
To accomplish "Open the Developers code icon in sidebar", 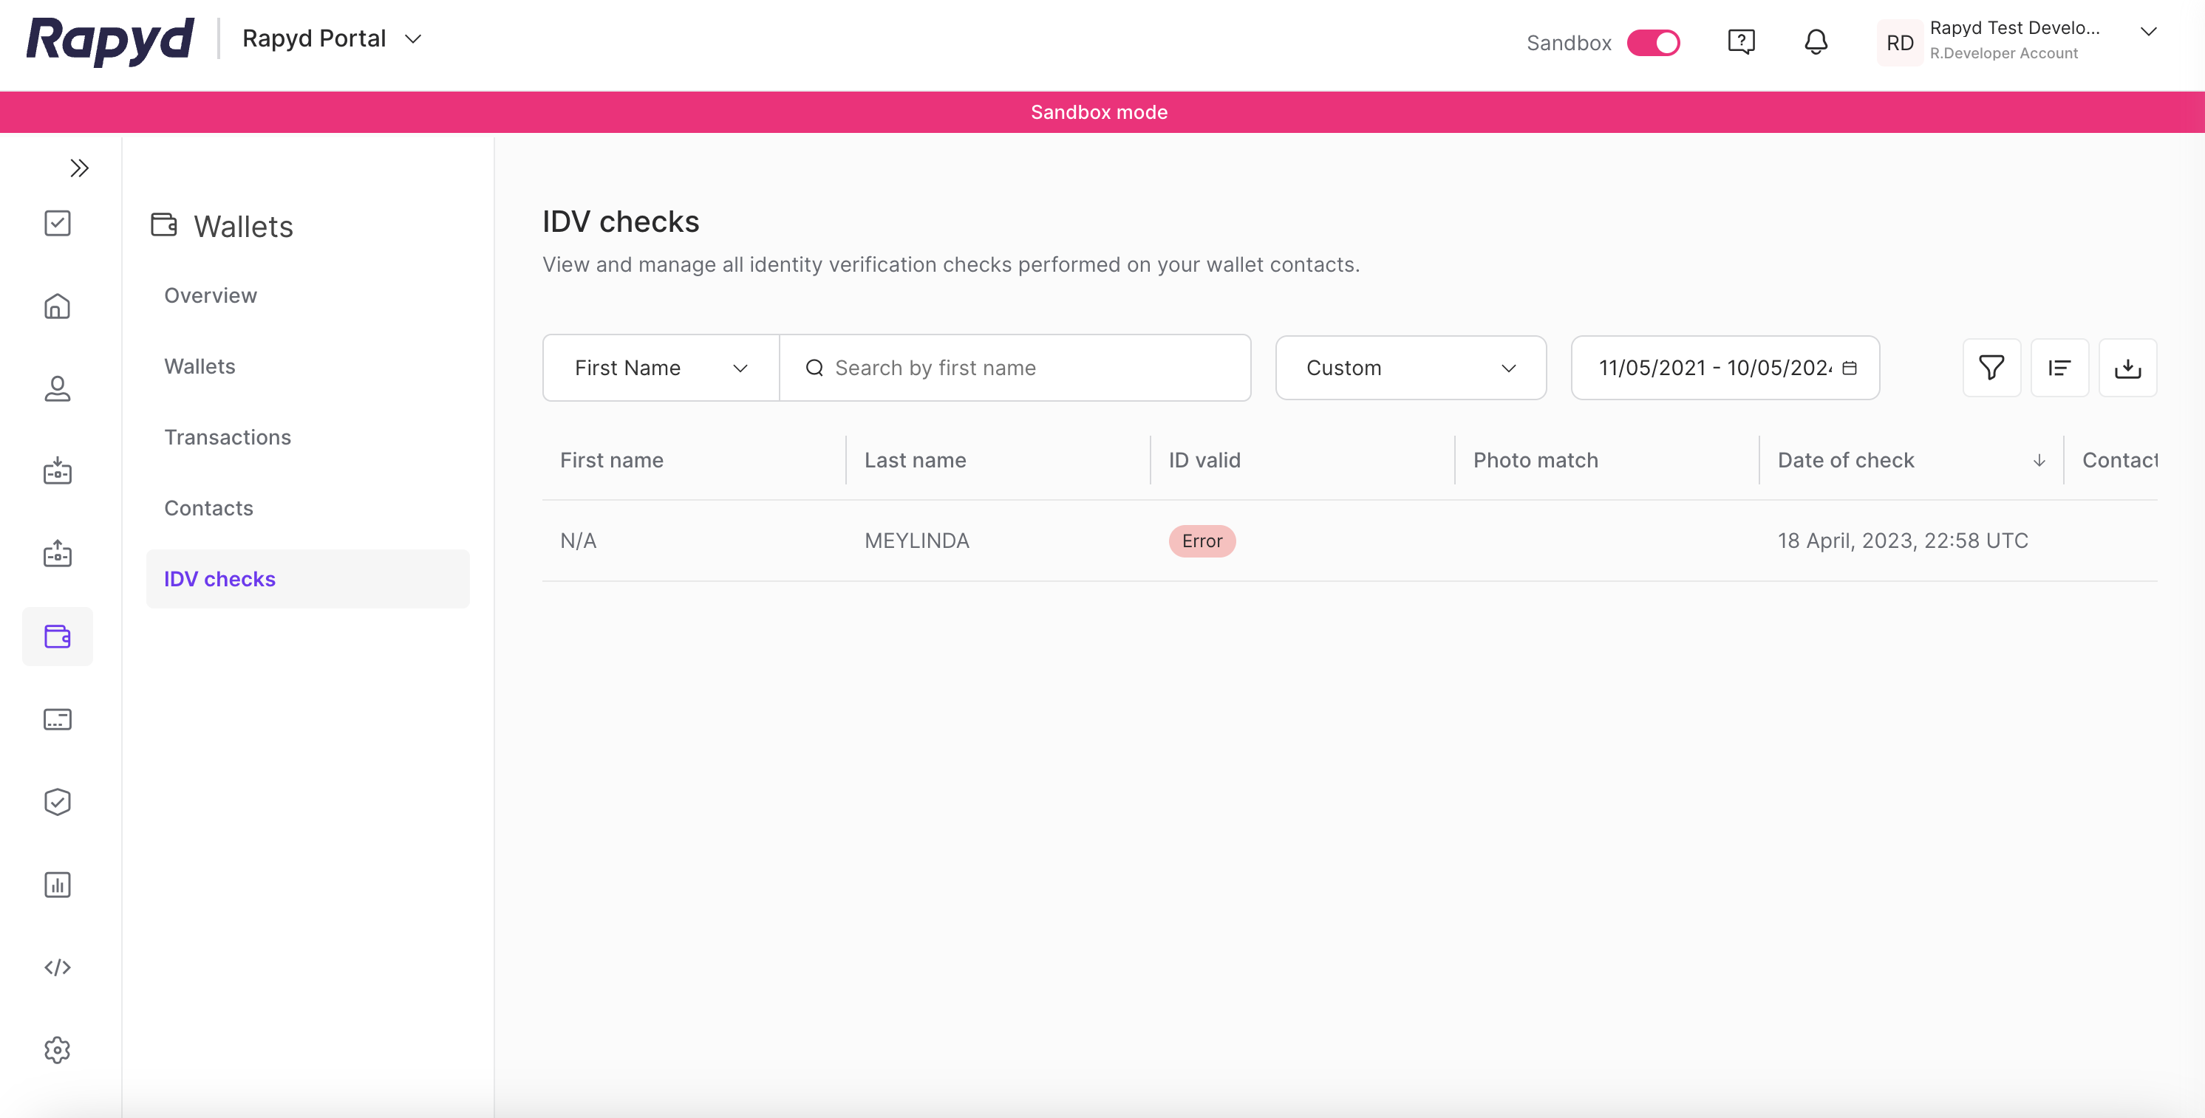I will [x=58, y=967].
